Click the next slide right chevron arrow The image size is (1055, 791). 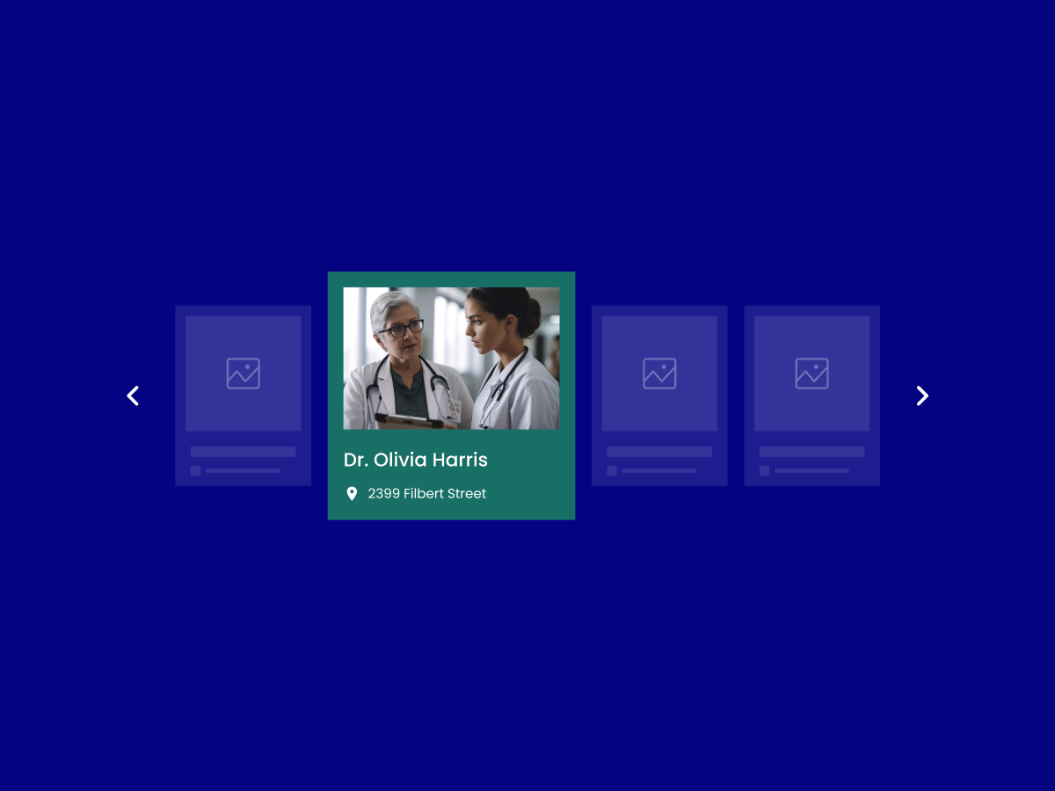point(922,396)
